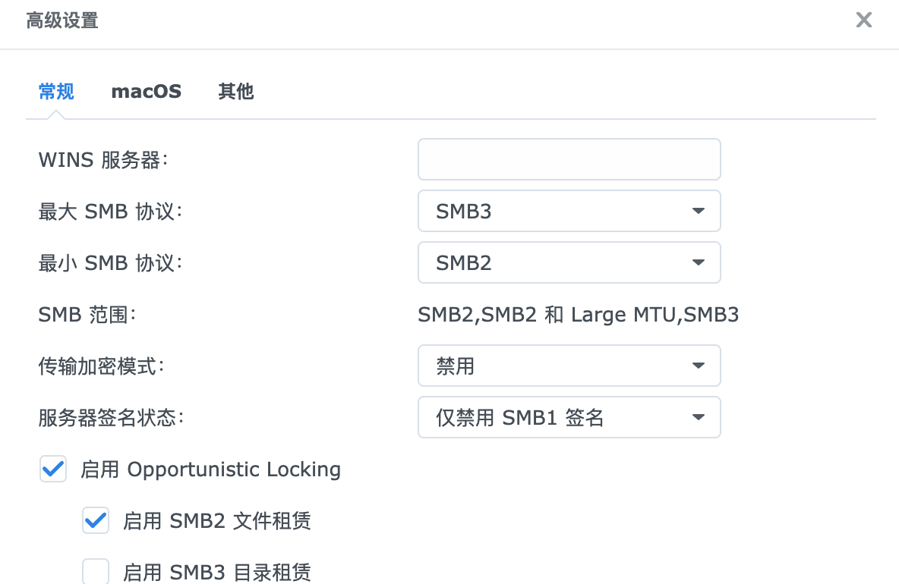Expand the 最小 SMB 协议 dropdown
The height and width of the screenshot is (584, 899).
tap(569, 262)
